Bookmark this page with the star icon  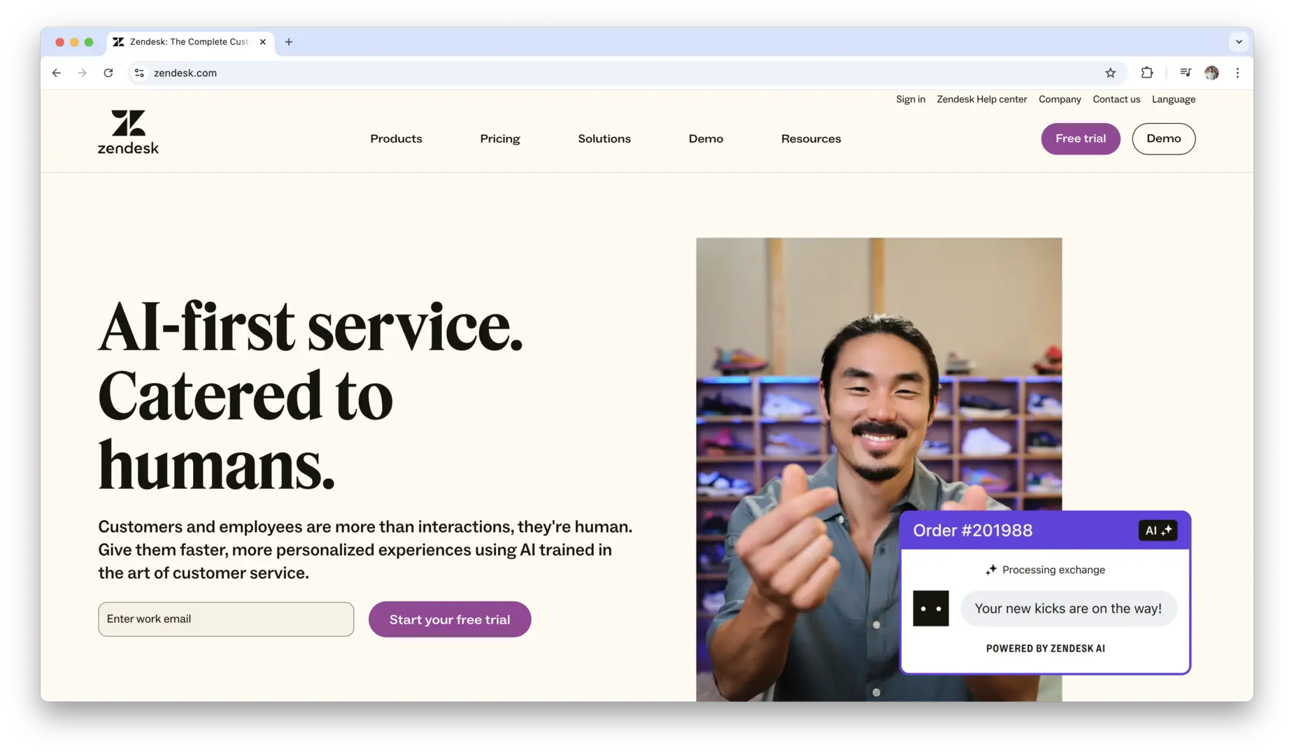[1110, 73]
